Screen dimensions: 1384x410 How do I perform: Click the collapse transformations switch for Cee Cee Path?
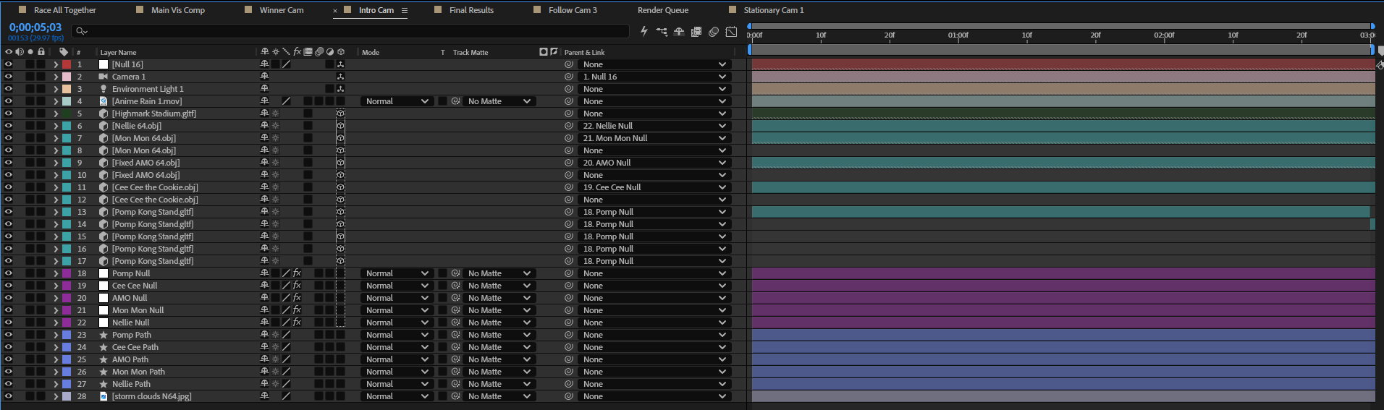pyautogui.click(x=275, y=347)
